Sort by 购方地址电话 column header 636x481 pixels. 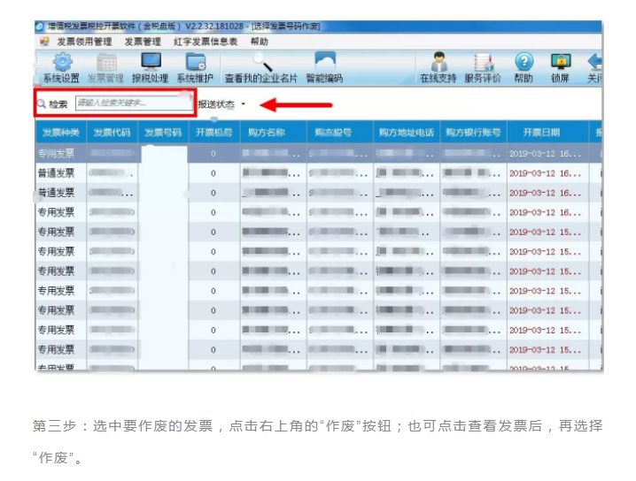(407, 132)
